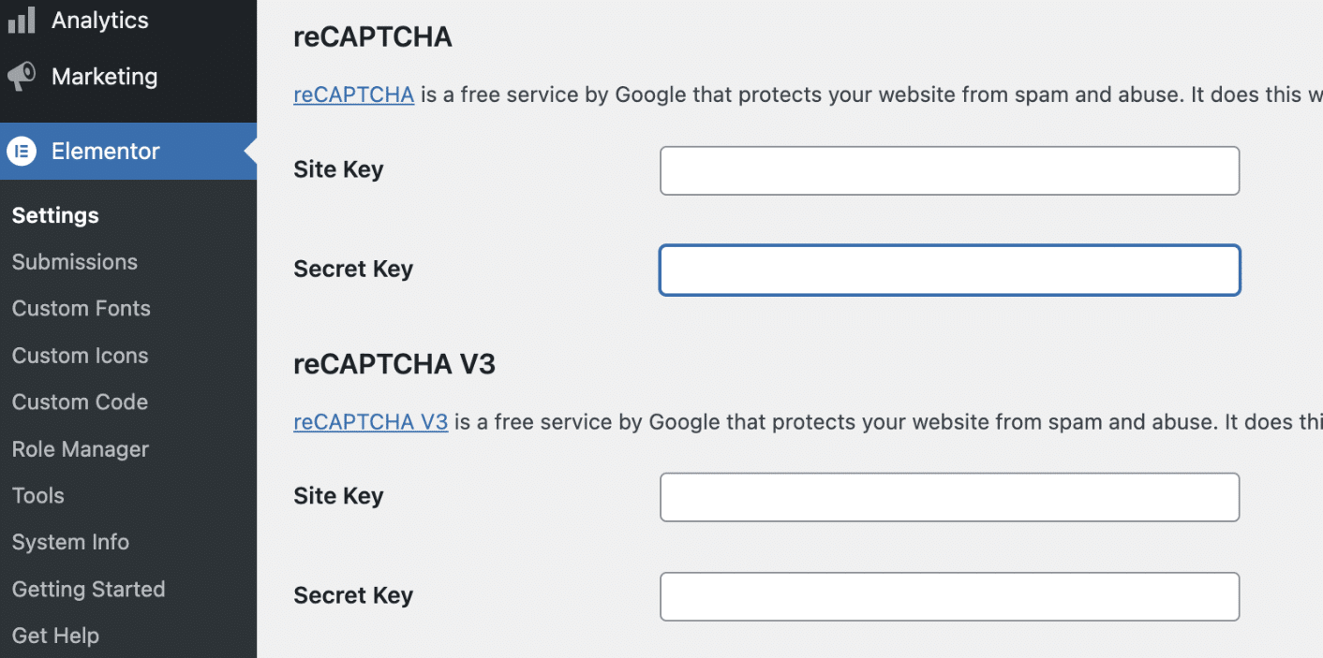This screenshot has height=658, width=1323.
Task: Click the reCAPTCHA V3 Secret Key field
Action: (x=949, y=596)
